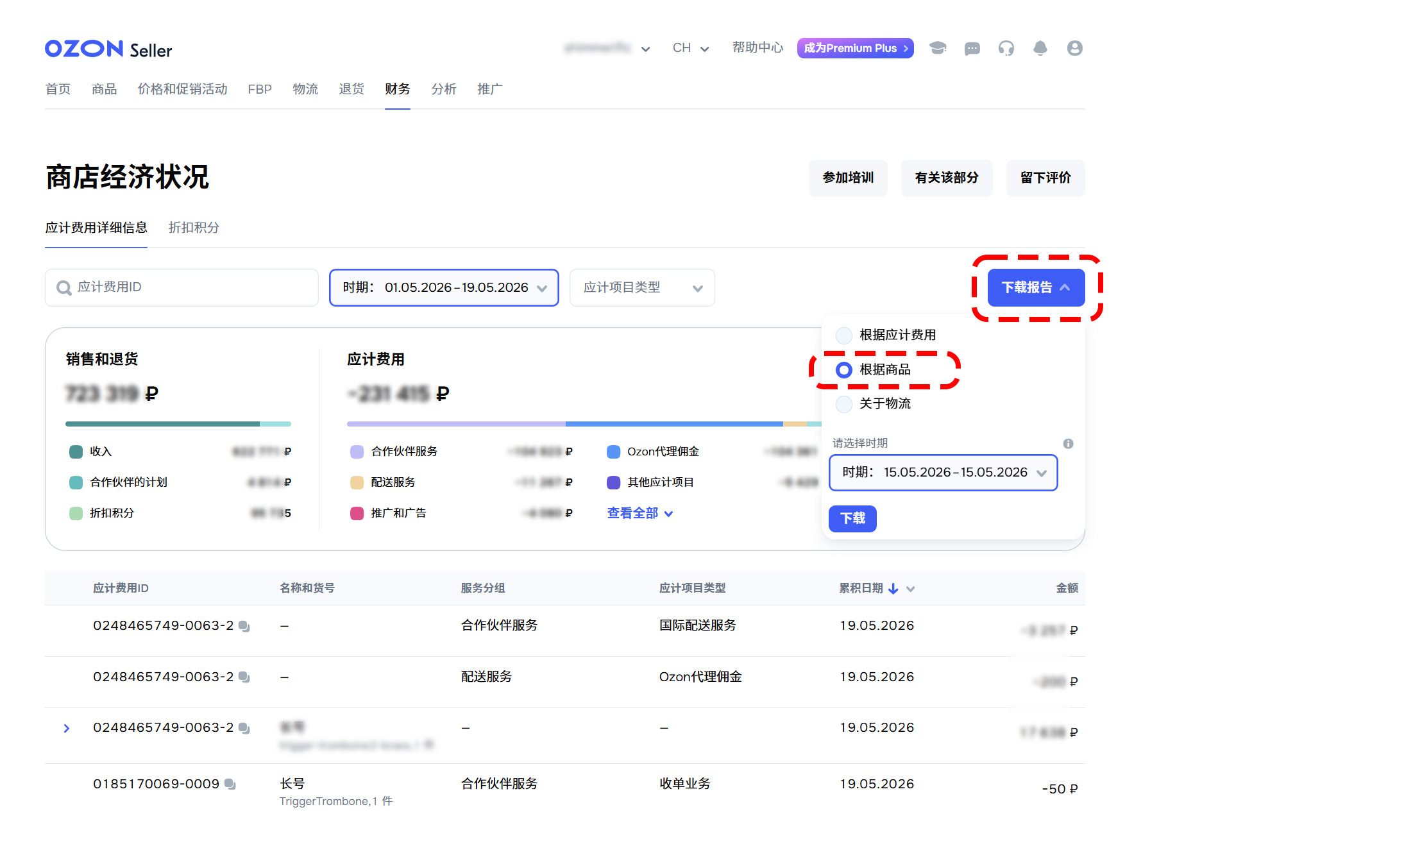This screenshot has height=855, width=1413.
Task: Open the 推广 menu item
Action: (x=489, y=89)
